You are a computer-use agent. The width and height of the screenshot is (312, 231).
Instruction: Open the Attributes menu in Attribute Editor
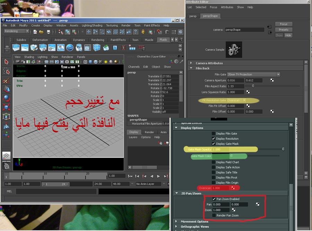click(x=227, y=7)
